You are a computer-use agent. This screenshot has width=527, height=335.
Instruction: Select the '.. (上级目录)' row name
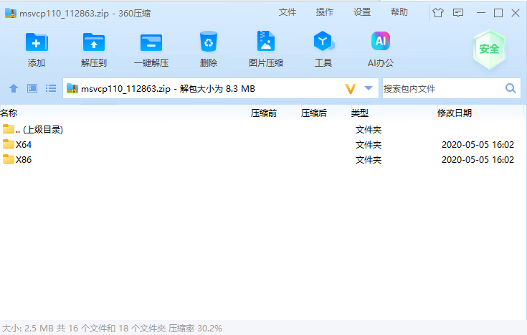point(39,130)
